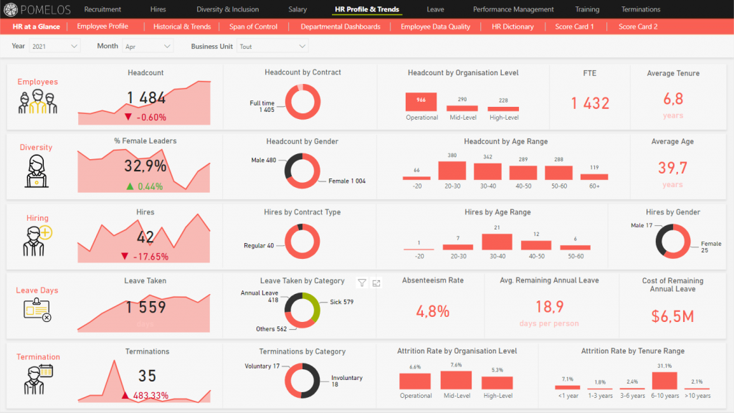Viewport: 734px width, 413px height.
Task: Expand the Business Unit dropdown
Action: point(272,46)
